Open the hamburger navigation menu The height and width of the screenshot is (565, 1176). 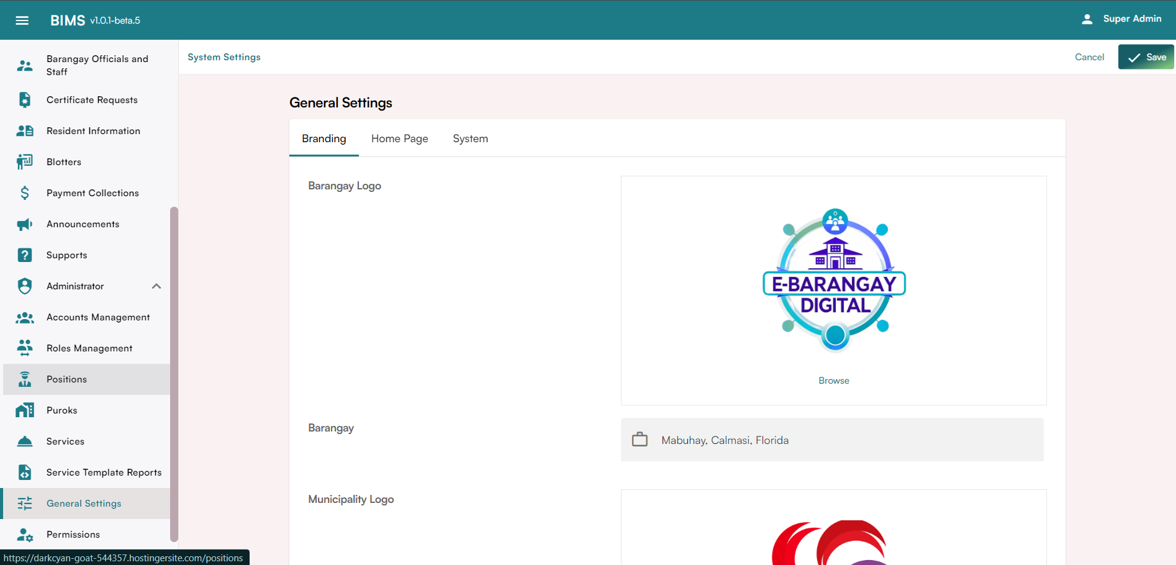click(22, 20)
